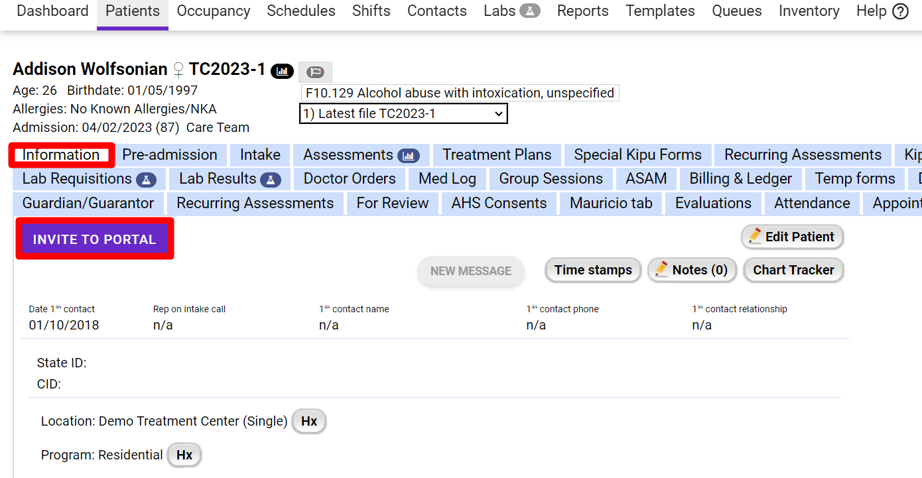922x478 pixels.
Task: Click the flag icon next to TC2023-1
Action: click(x=315, y=72)
